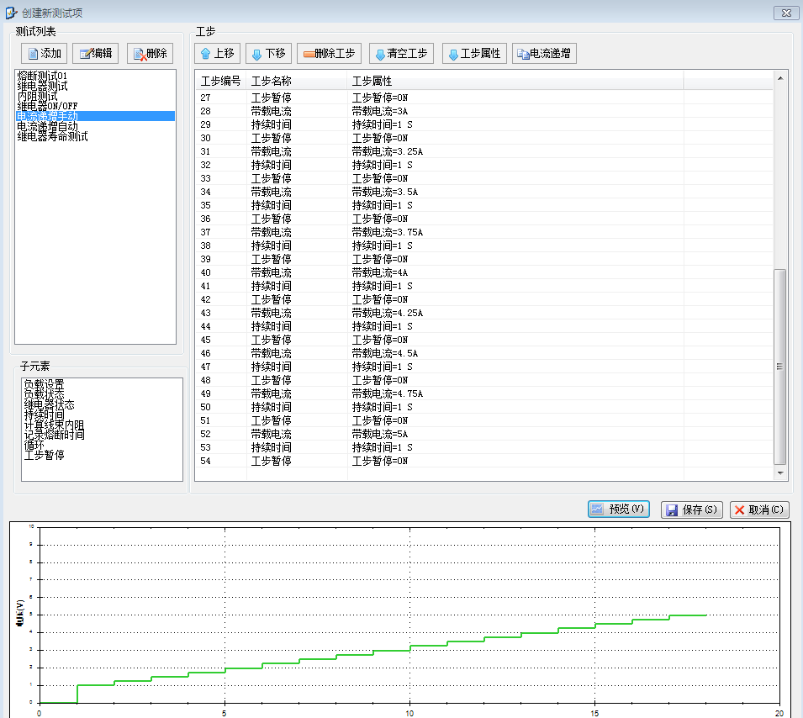803x718 pixels.
Task: Select step 40 带载电流=4A
Action: coord(484,272)
